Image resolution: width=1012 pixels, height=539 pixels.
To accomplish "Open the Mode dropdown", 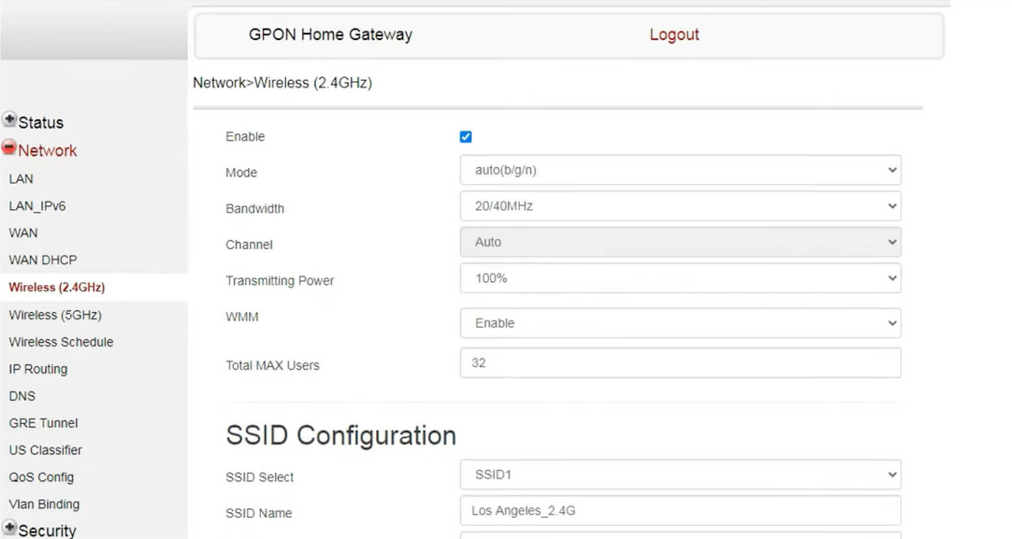I will pos(680,170).
